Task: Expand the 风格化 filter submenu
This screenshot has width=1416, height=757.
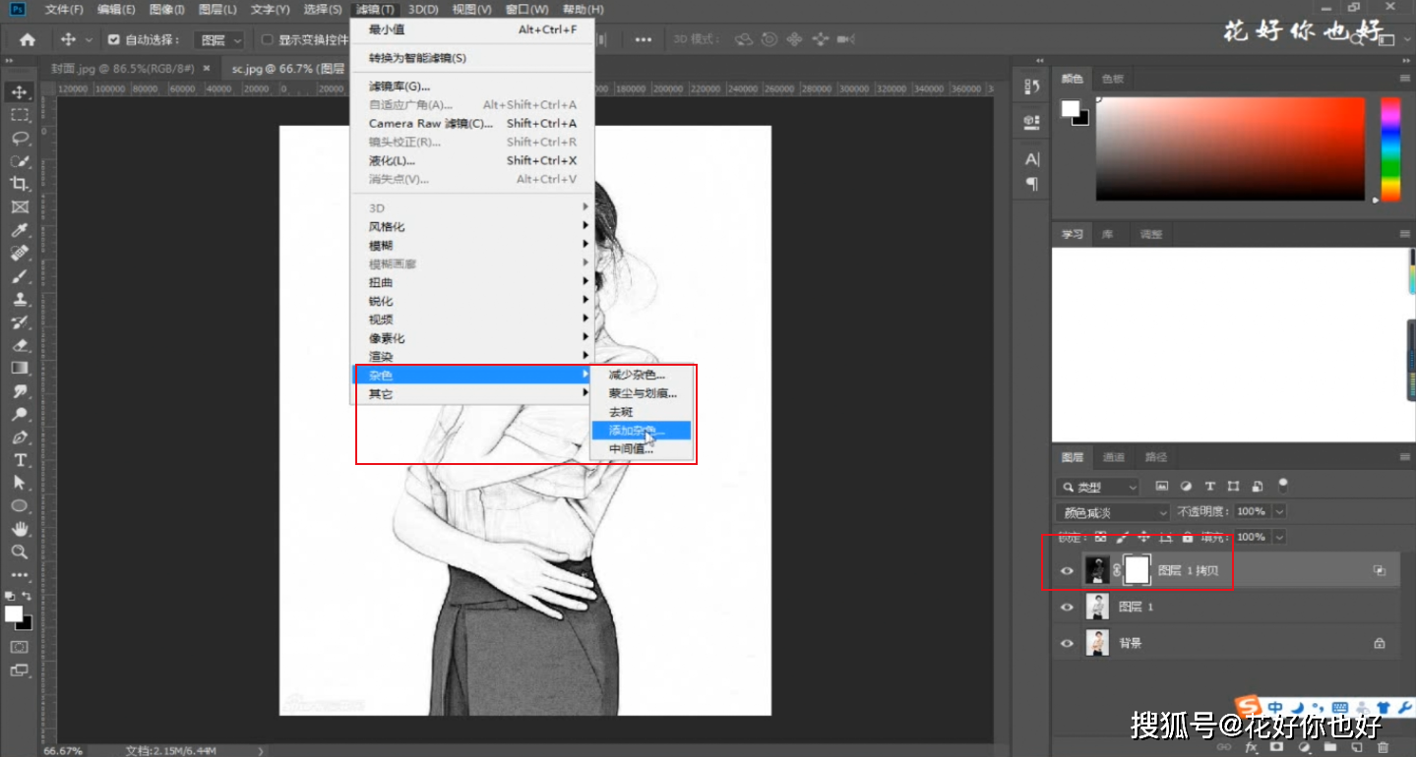Action: click(x=472, y=227)
